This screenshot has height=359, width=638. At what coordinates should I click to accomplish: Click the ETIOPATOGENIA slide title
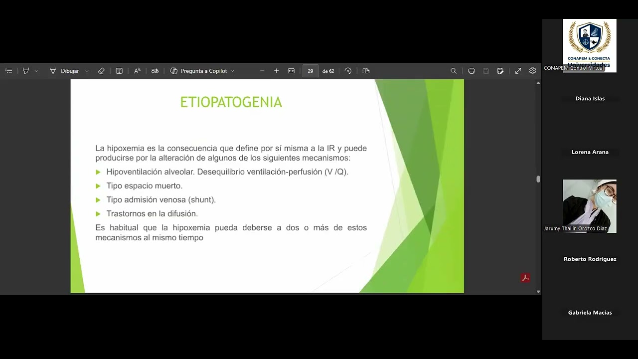tap(231, 102)
